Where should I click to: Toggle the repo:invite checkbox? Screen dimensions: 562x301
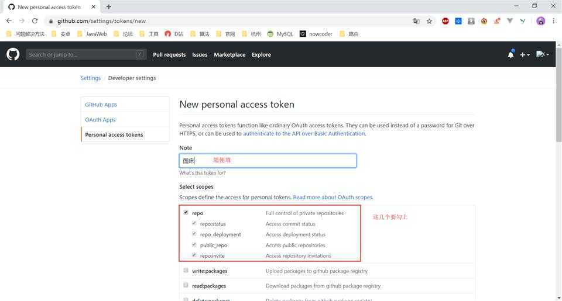click(x=194, y=255)
